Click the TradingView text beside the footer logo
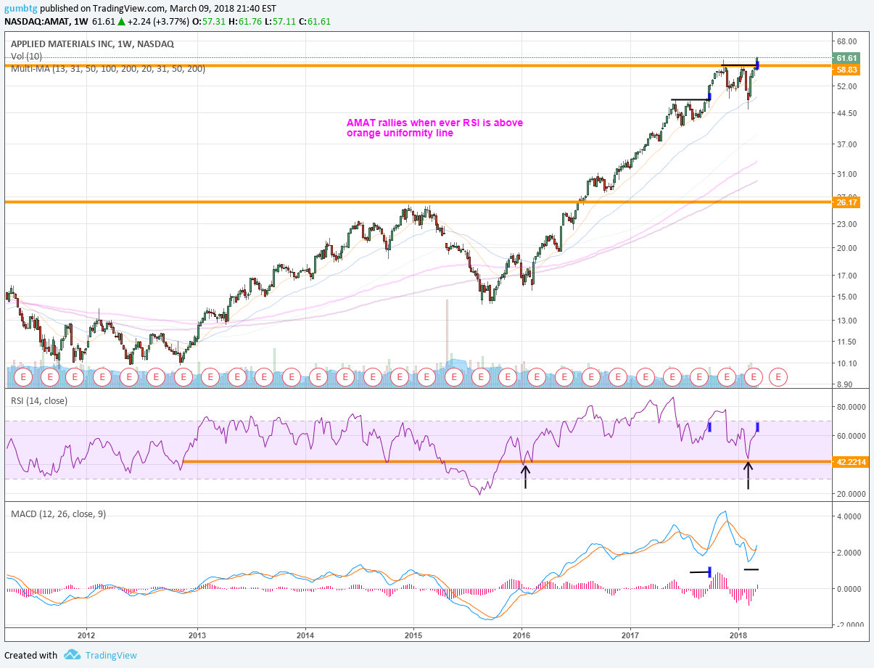The image size is (874, 668). pos(111,655)
